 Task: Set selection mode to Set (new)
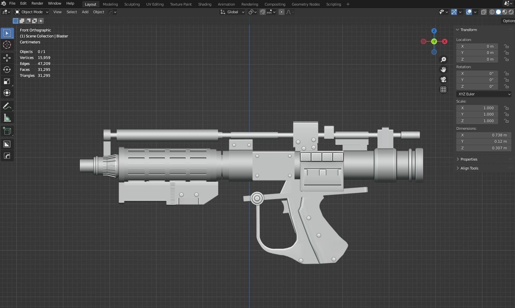(16, 21)
